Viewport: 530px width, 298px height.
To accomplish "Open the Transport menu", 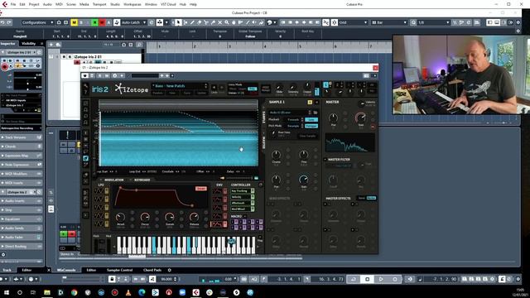I will 99,4.
